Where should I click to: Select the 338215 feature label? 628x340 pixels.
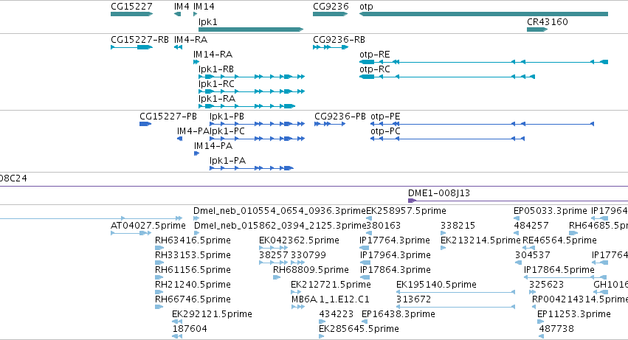(x=458, y=226)
